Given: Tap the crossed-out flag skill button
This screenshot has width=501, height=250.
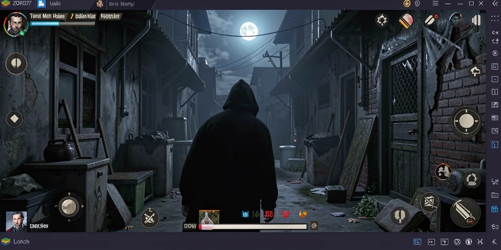Looking at the screenshot, I should tap(429, 203).
